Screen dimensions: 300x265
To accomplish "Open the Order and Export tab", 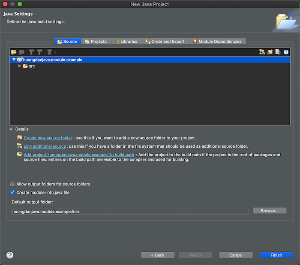I will pos(165,42).
